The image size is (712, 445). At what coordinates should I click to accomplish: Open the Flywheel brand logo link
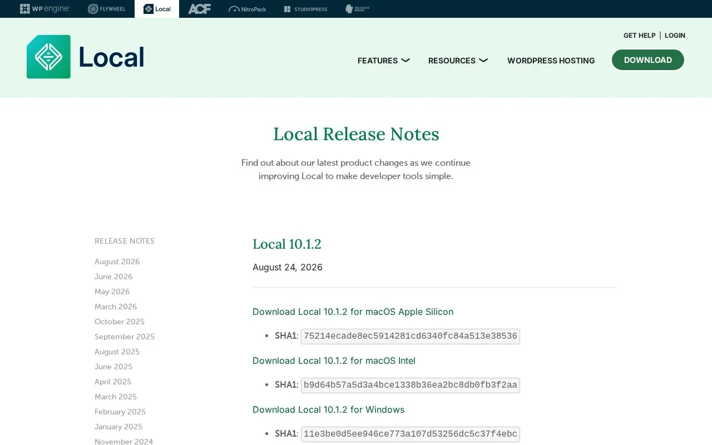tap(107, 9)
